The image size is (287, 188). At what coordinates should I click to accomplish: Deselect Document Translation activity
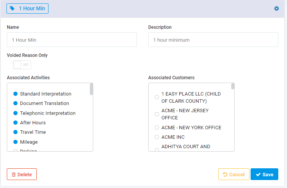pos(16,103)
